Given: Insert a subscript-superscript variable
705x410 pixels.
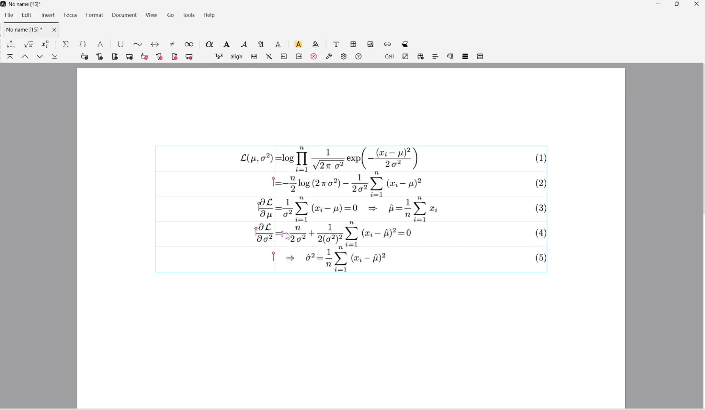Looking at the screenshot, I should click(x=45, y=44).
